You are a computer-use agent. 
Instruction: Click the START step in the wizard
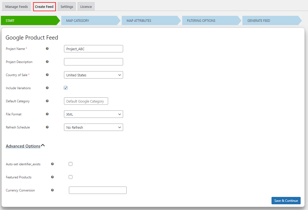(31, 21)
